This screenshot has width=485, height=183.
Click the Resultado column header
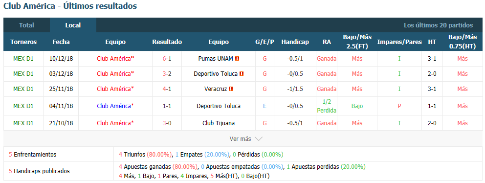click(167, 42)
